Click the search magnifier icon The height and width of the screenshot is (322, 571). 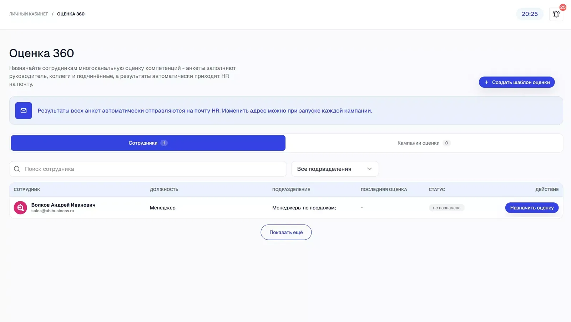17,169
